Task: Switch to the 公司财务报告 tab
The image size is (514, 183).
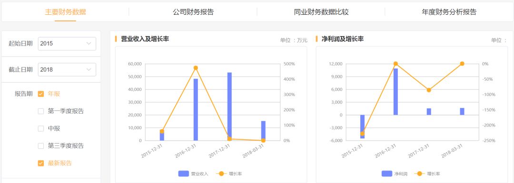Action: pyautogui.click(x=193, y=12)
